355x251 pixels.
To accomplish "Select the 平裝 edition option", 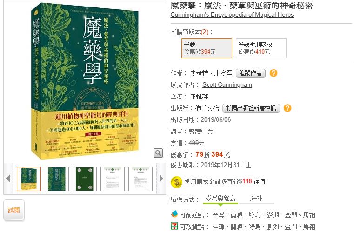I will pos(207,48).
